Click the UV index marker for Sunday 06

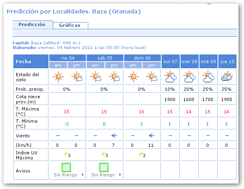tap(141, 154)
